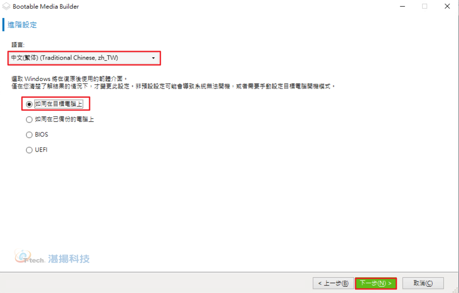Maximize the Bootable Media Builder window

tap(425, 6)
